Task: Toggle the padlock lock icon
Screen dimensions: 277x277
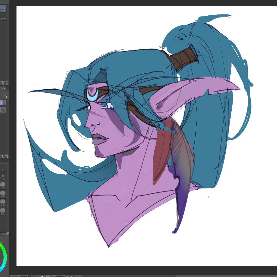Action: click(x=6, y=96)
